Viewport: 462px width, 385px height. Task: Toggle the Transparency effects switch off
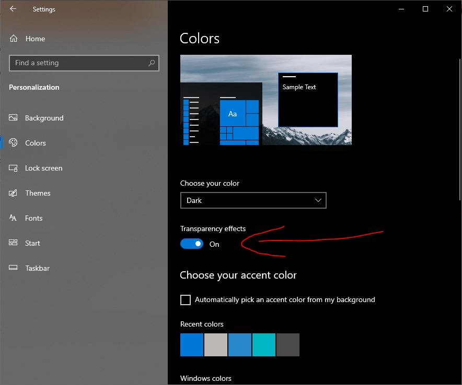191,244
